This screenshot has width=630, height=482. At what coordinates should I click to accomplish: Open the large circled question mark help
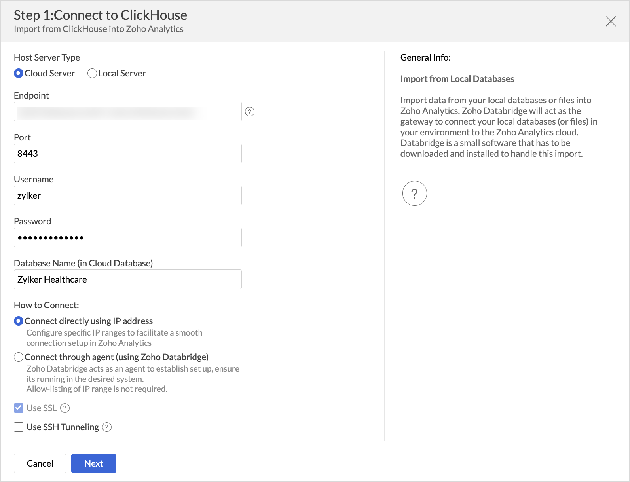click(x=414, y=194)
